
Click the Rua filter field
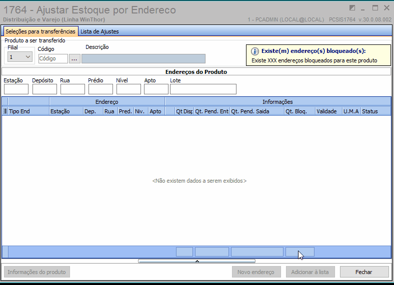coord(72,89)
